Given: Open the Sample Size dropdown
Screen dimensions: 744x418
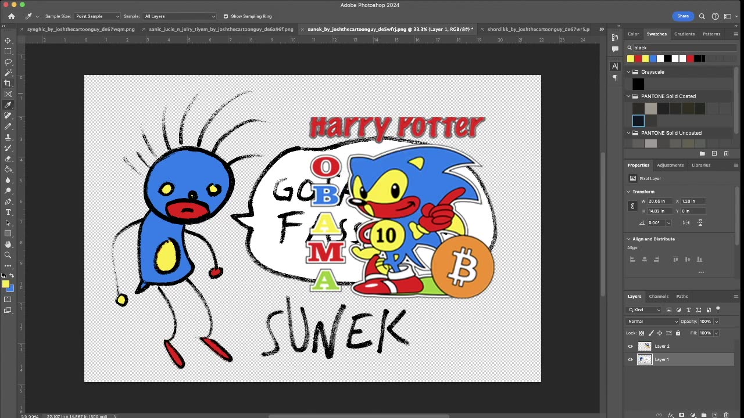Looking at the screenshot, I should [97, 16].
